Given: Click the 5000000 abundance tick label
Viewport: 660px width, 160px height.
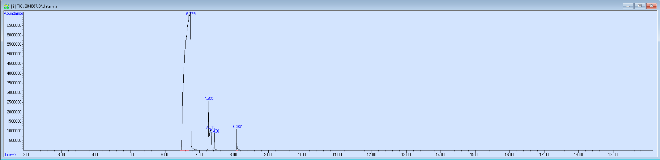Looking at the screenshot, I should click(14, 54).
